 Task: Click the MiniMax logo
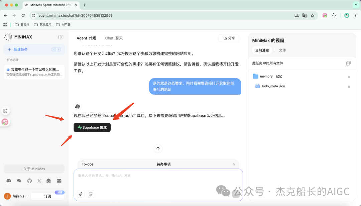[18, 37]
